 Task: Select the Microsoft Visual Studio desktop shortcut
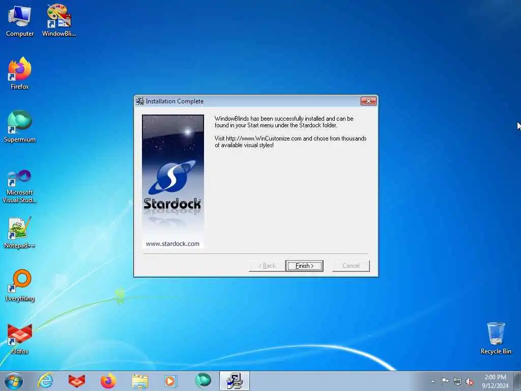pos(20,186)
